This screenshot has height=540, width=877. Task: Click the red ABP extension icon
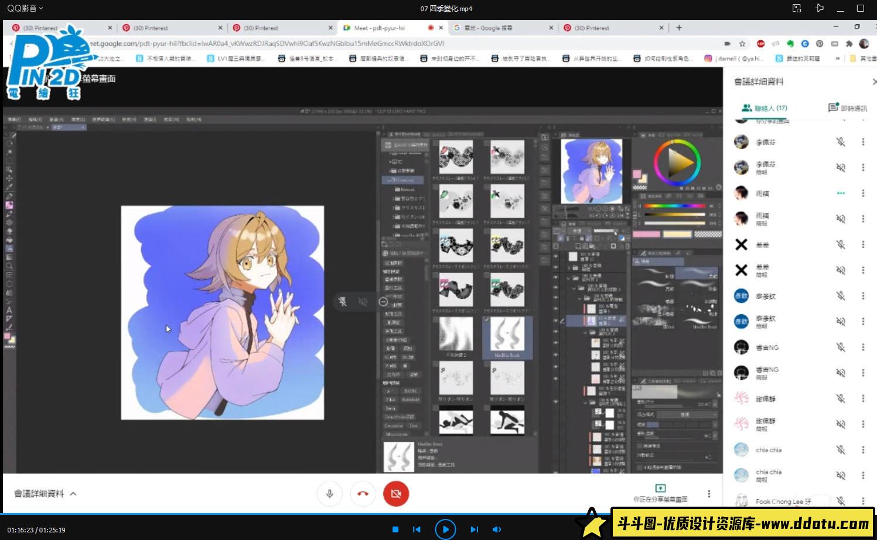(760, 43)
